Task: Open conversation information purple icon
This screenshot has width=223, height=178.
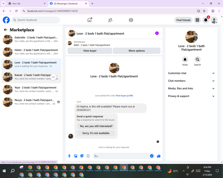Action: coord(157,33)
